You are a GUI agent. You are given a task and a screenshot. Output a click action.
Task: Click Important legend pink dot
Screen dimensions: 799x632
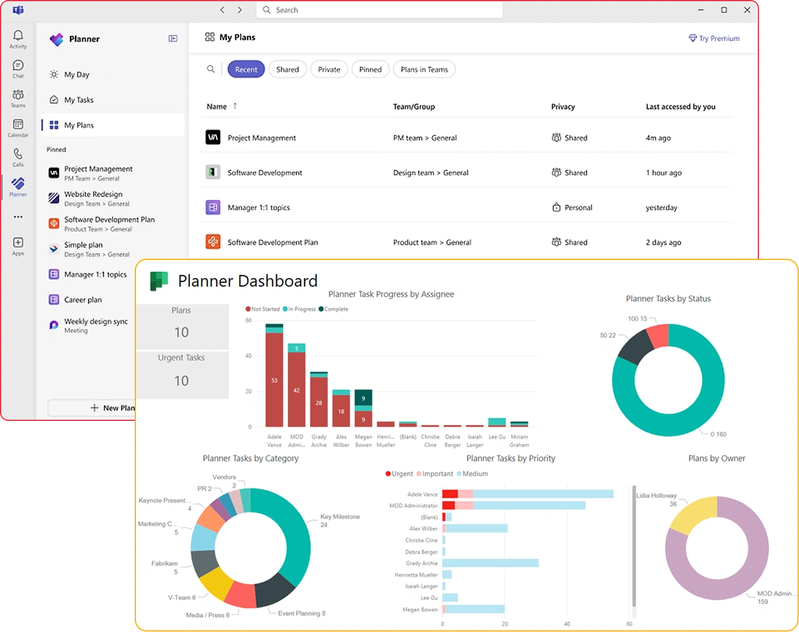pyautogui.click(x=419, y=474)
